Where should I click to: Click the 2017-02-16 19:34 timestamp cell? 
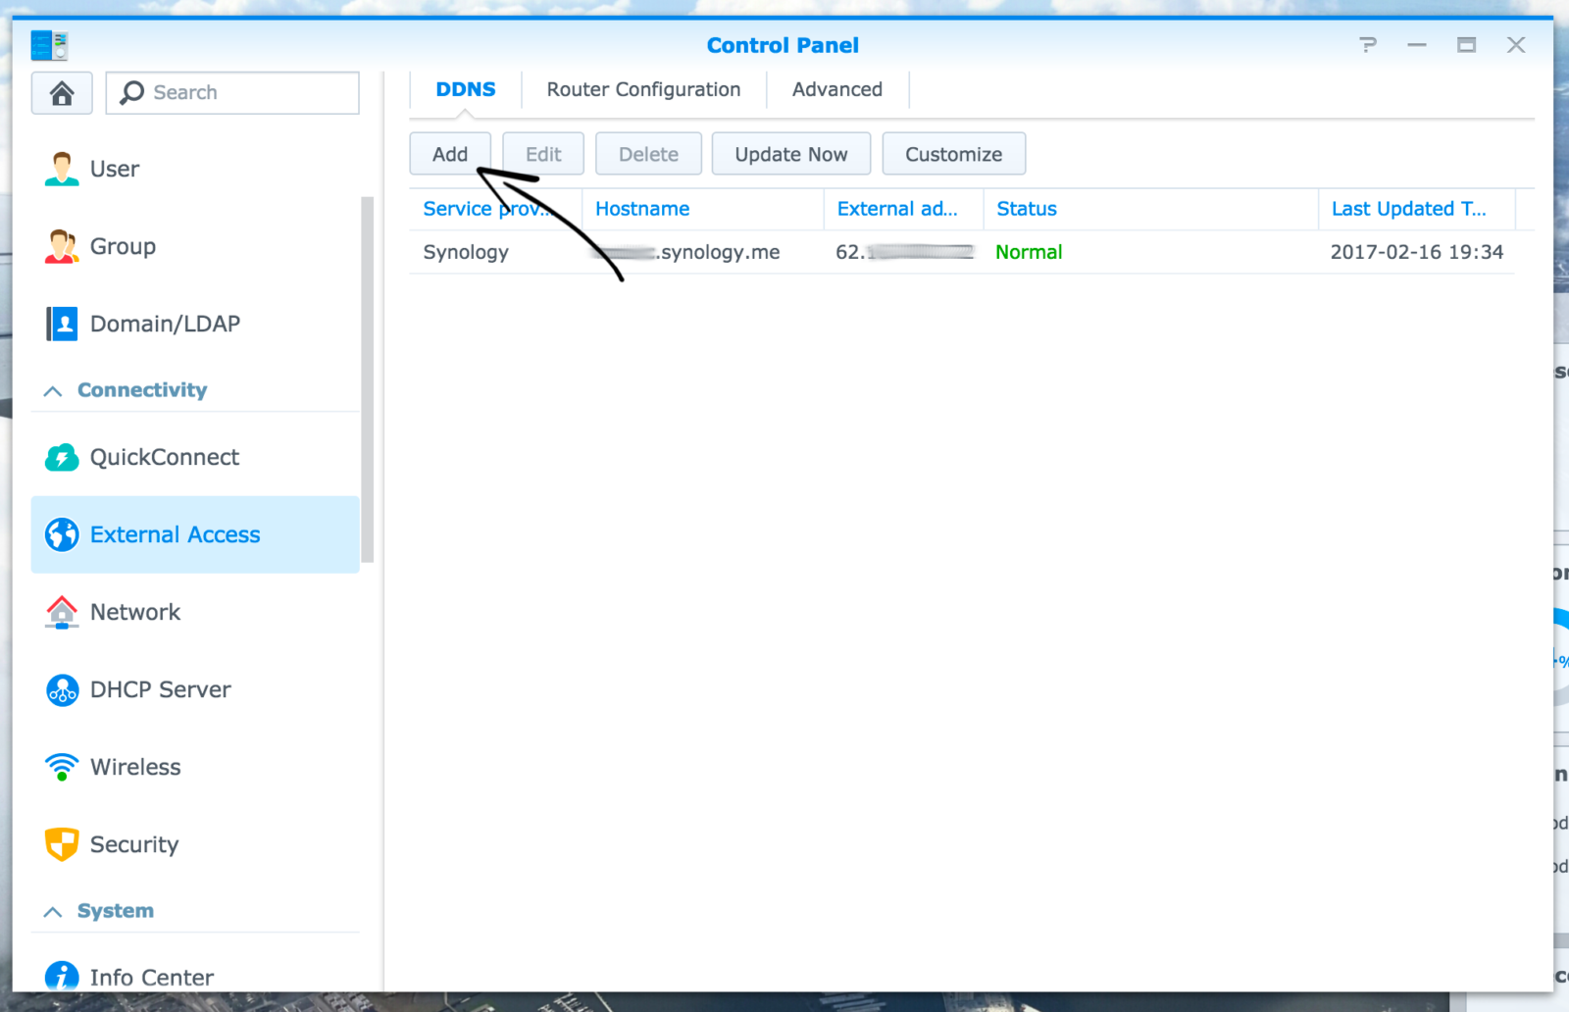(1417, 252)
